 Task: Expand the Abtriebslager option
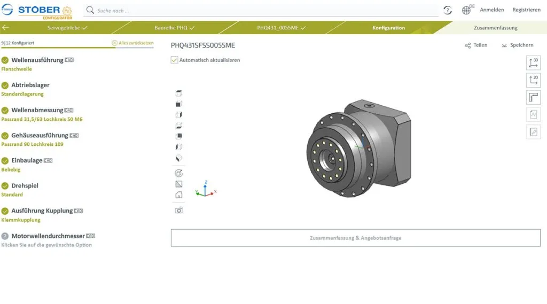(30, 85)
